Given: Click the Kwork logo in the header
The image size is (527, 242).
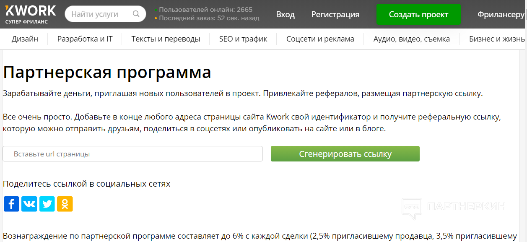Looking at the screenshot, I should click(30, 14).
